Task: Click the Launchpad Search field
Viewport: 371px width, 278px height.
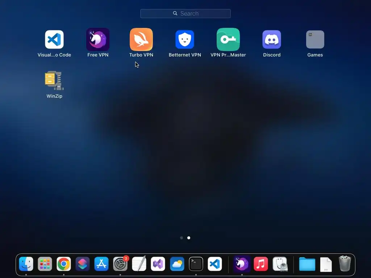Action: tap(185, 13)
